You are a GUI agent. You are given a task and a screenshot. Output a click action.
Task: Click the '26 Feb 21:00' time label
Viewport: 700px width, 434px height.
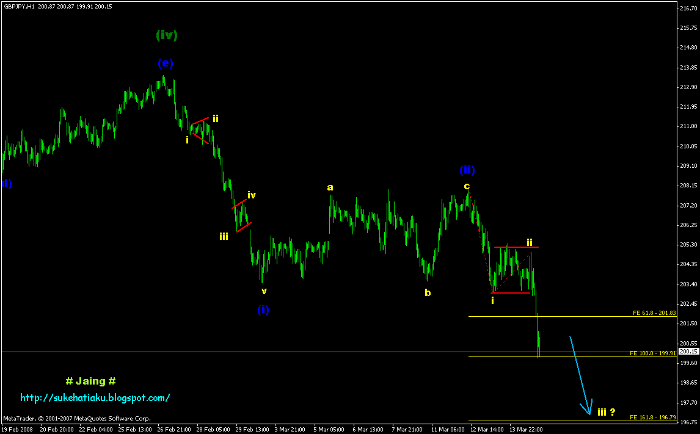173,430
